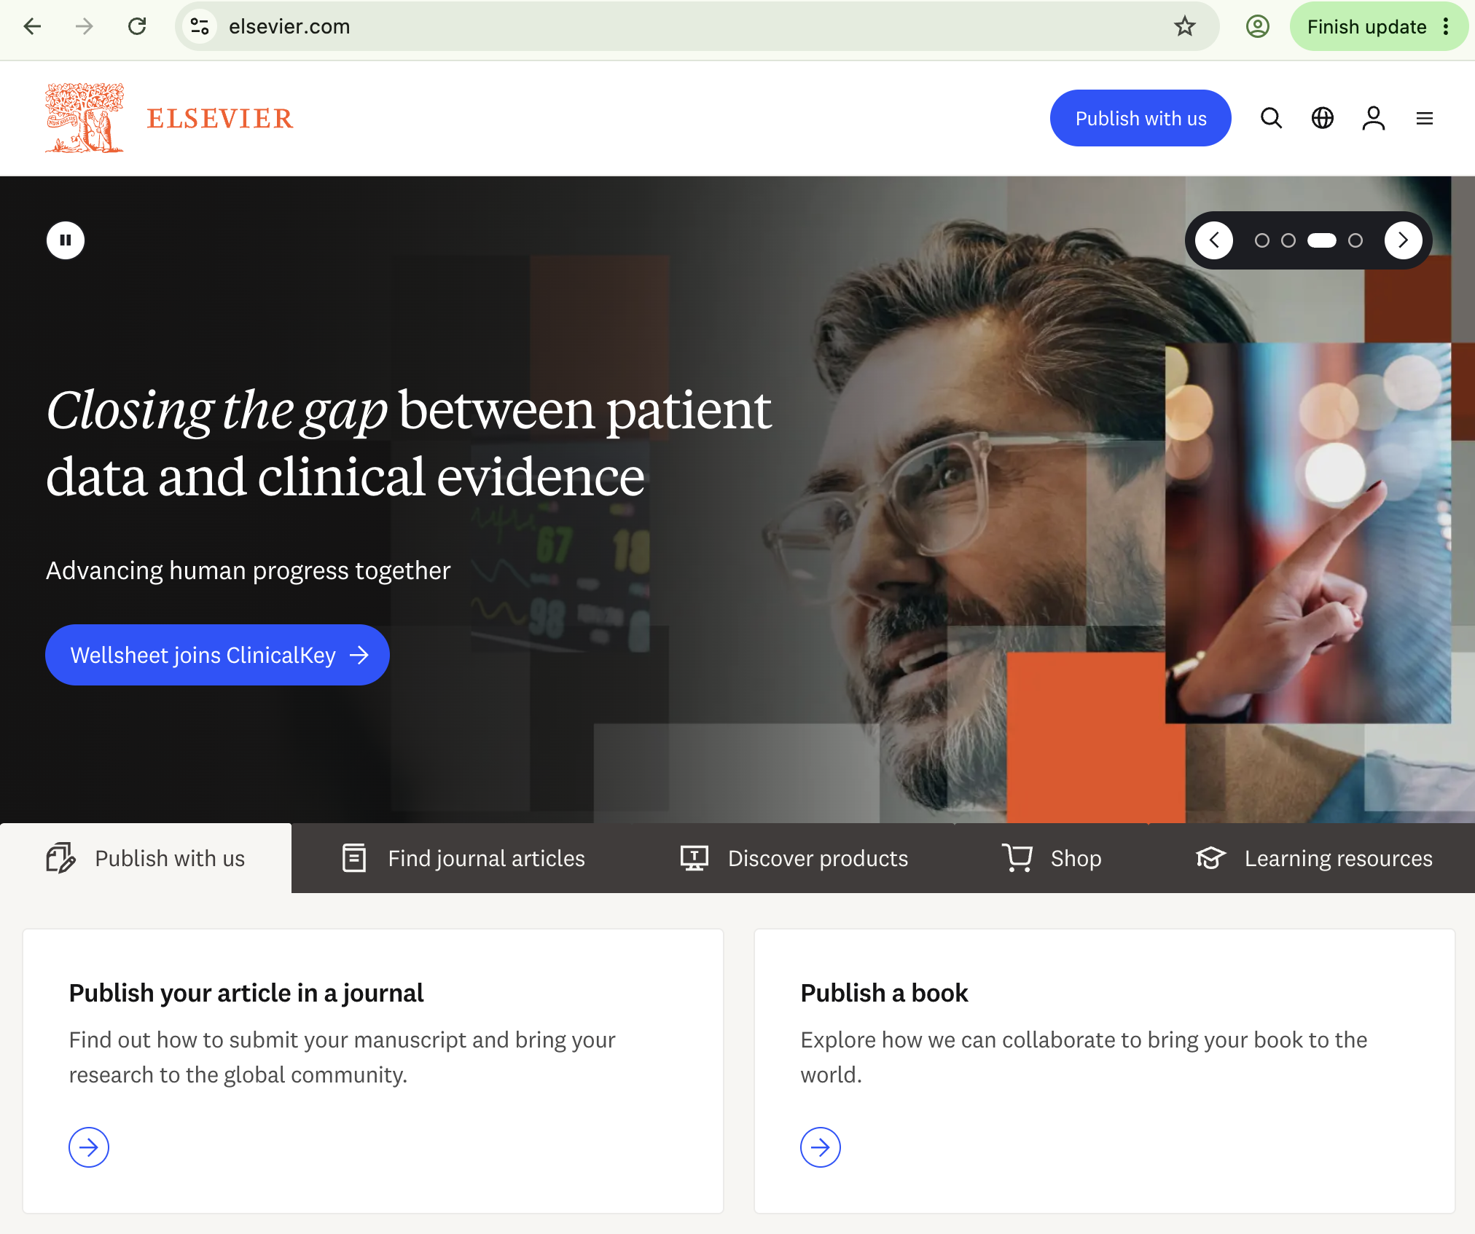Open the hamburger navigation menu
This screenshot has height=1234, width=1475.
point(1425,118)
